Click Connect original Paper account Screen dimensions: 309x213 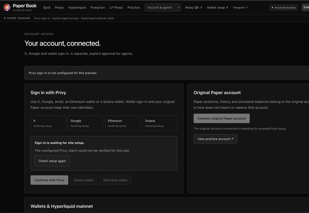(222, 118)
